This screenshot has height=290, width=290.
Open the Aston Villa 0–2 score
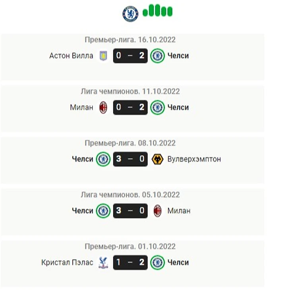tap(130, 56)
